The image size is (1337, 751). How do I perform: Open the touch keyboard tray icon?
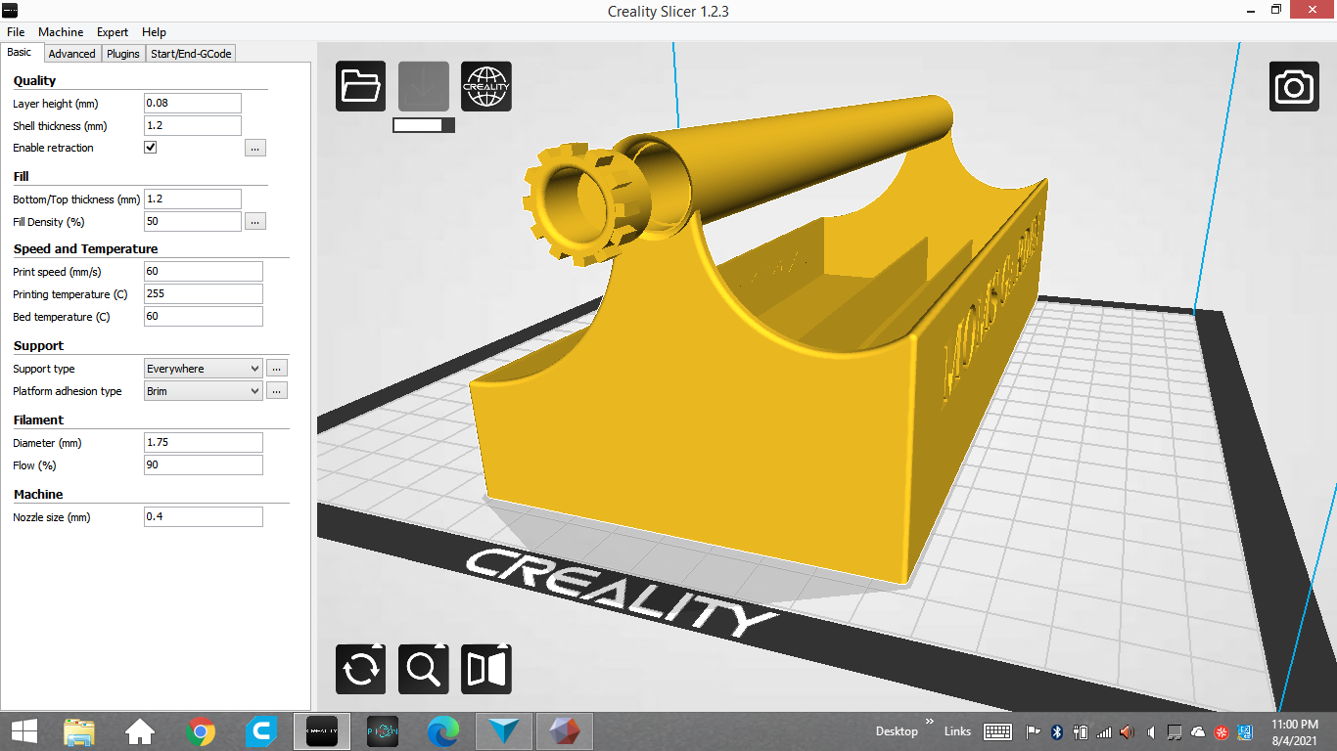point(997,731)
